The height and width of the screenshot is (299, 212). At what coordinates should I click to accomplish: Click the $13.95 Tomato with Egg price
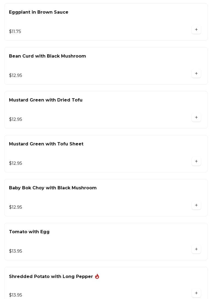pyautogui.click(x=16, y=251)
